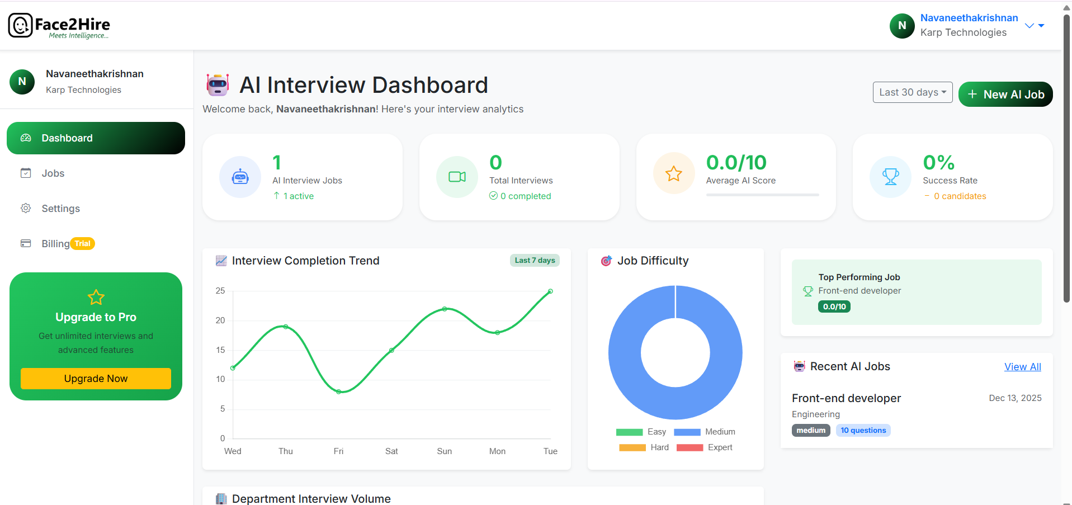Click the trophy icon on Success Rate card
The height and width of the screenshot is (505, 1072).
(x=890, y=177)
